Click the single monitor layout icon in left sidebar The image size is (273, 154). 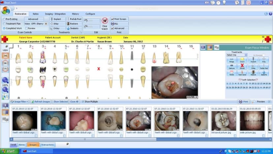point(5,105)
